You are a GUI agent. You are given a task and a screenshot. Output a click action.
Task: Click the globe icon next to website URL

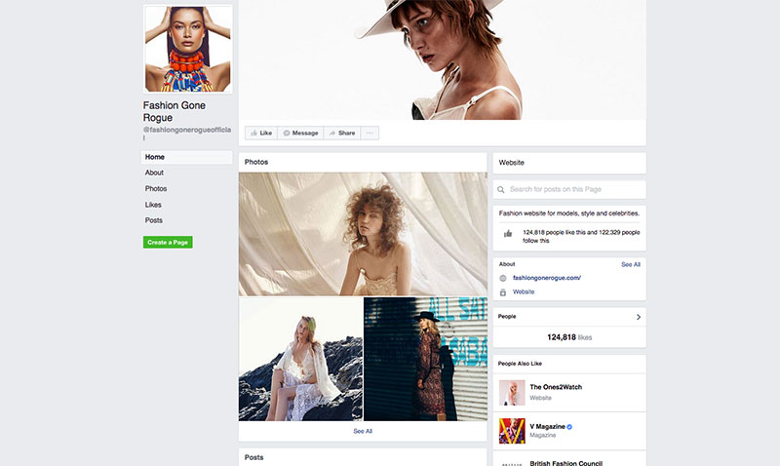[503, 279]
